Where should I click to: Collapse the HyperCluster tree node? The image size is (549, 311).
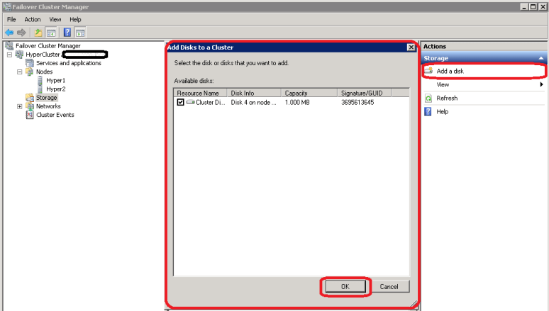(9, 55)
